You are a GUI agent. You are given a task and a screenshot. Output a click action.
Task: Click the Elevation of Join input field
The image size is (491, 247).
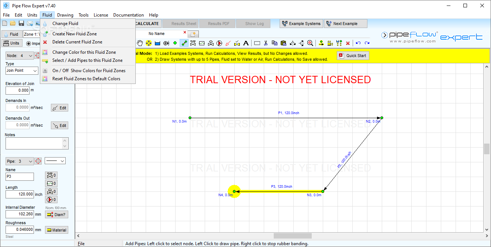(x=17, y=90)
